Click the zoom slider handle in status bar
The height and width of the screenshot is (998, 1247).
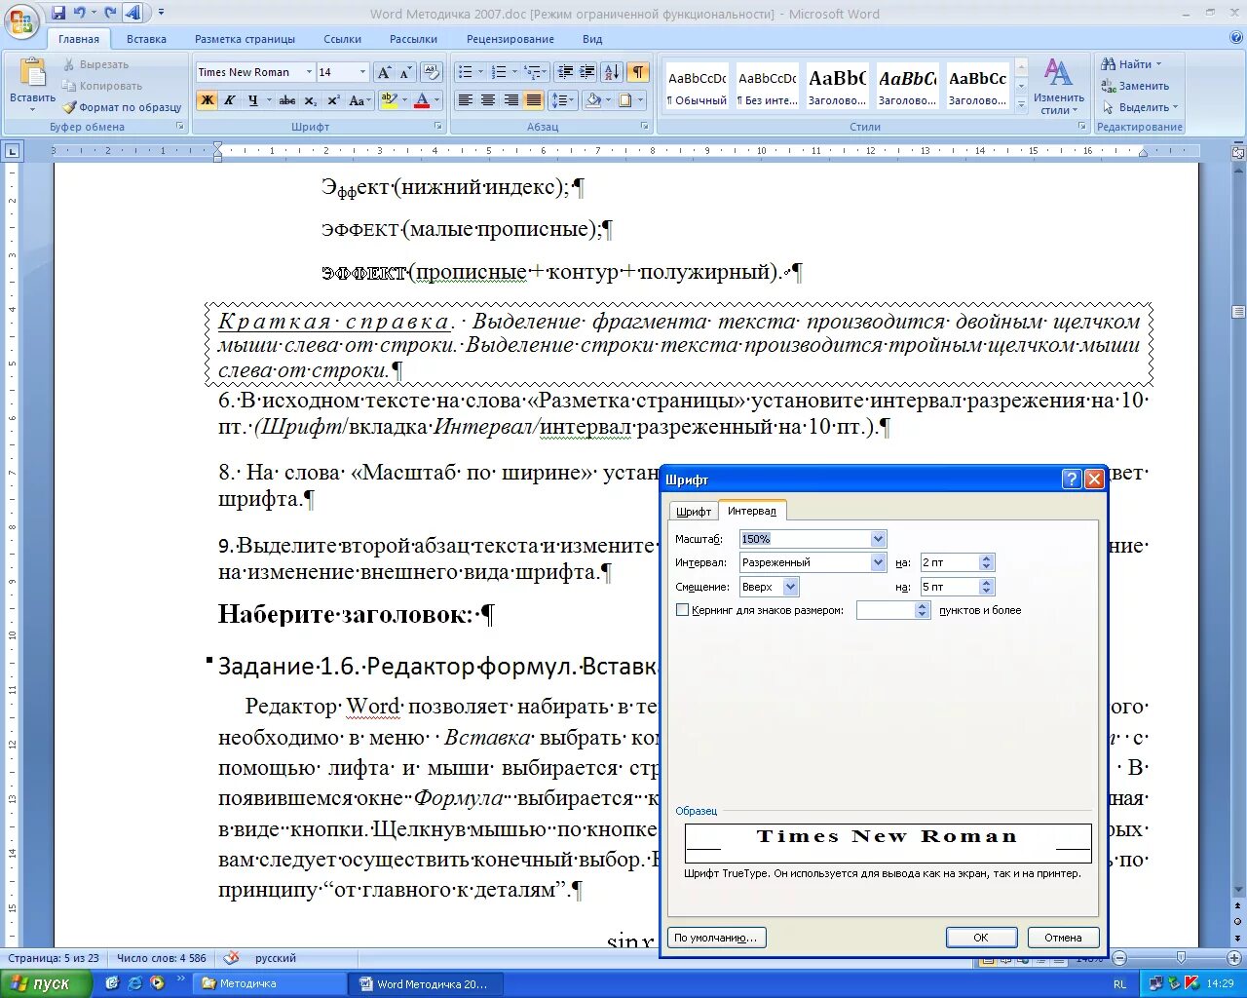coord(1181,958)
